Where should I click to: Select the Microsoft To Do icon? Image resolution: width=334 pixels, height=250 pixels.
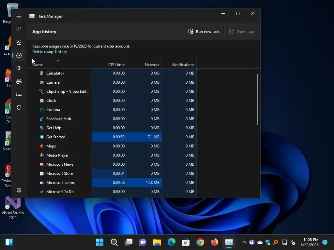click(42, 192)
